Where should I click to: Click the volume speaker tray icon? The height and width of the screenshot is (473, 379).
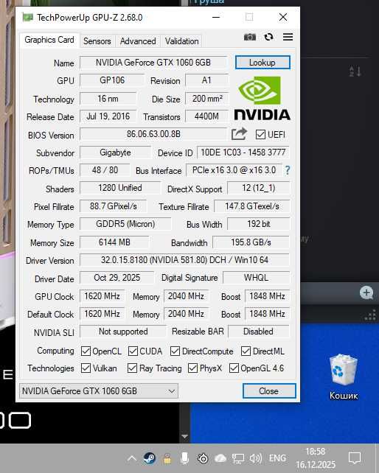255,459
